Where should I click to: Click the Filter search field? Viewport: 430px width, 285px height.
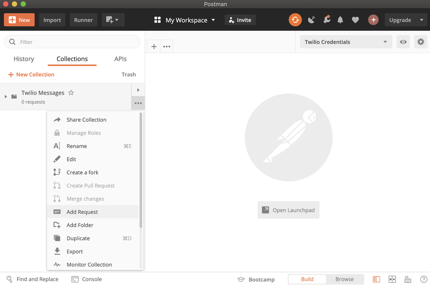[72, 42]
